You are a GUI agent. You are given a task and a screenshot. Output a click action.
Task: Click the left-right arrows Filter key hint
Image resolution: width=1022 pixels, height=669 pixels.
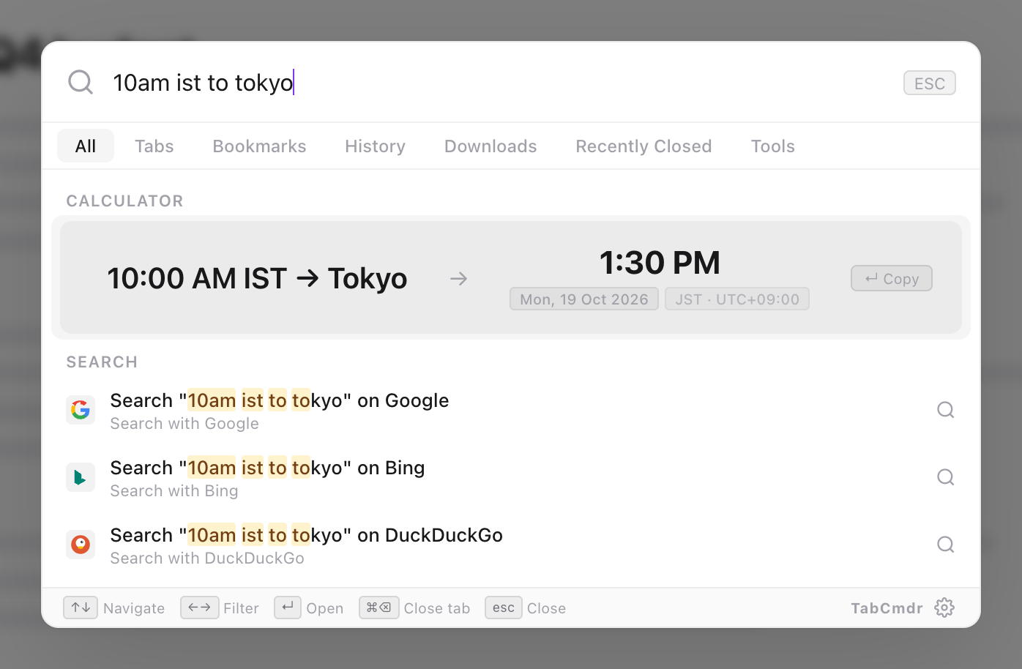[199, 608]
